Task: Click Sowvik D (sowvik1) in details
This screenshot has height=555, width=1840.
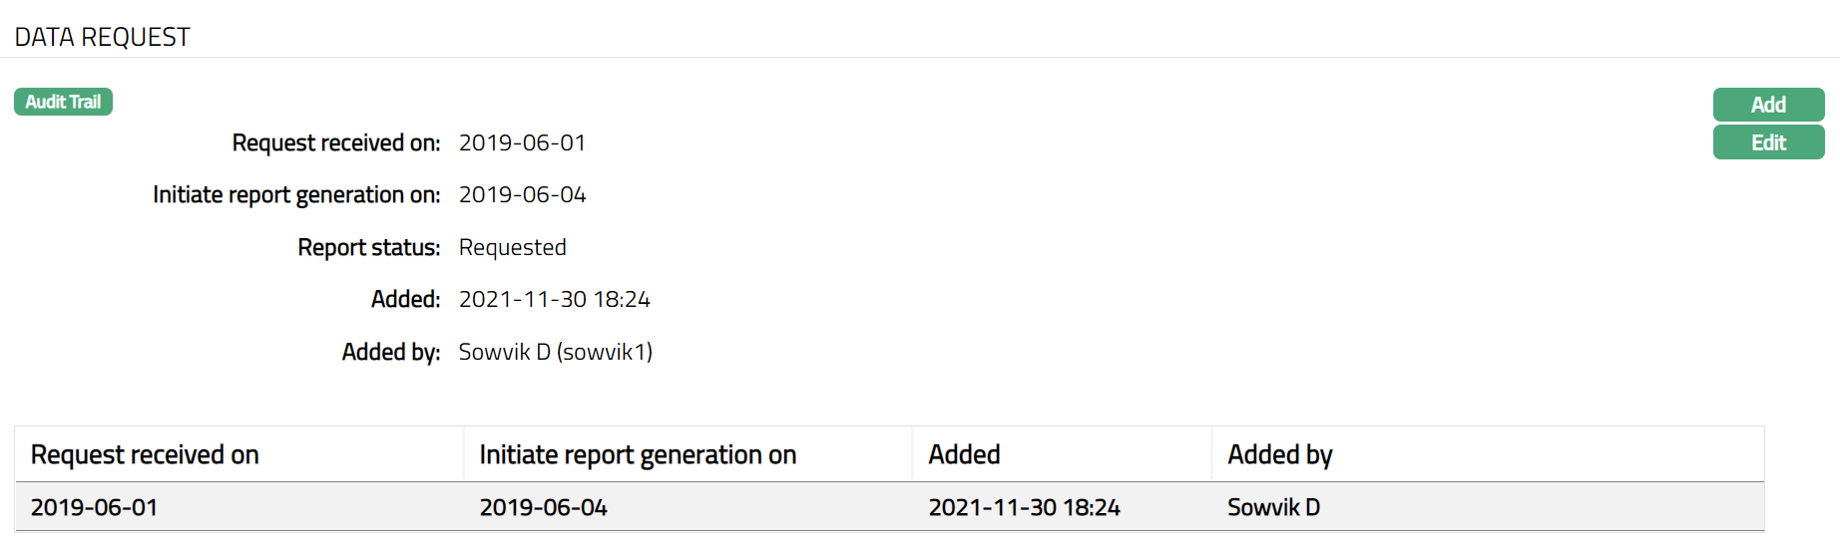Action: [555, 352]
